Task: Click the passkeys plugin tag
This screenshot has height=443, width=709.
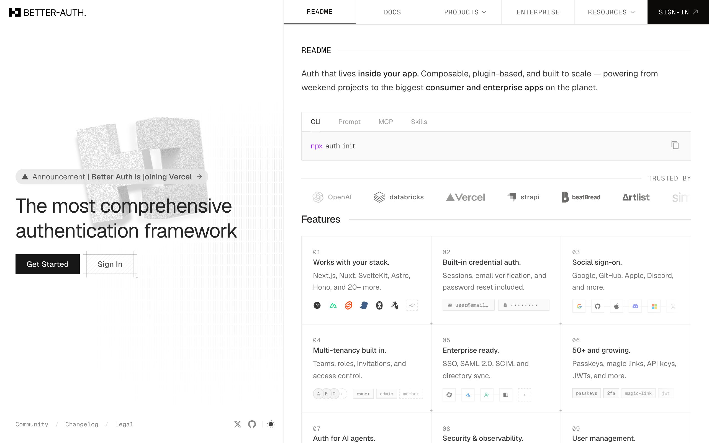Action: (587, 393)
